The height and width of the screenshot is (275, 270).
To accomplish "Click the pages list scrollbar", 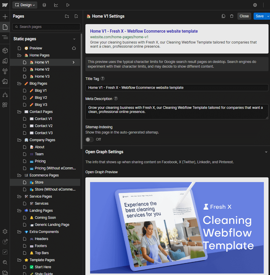I will [81, 91].
